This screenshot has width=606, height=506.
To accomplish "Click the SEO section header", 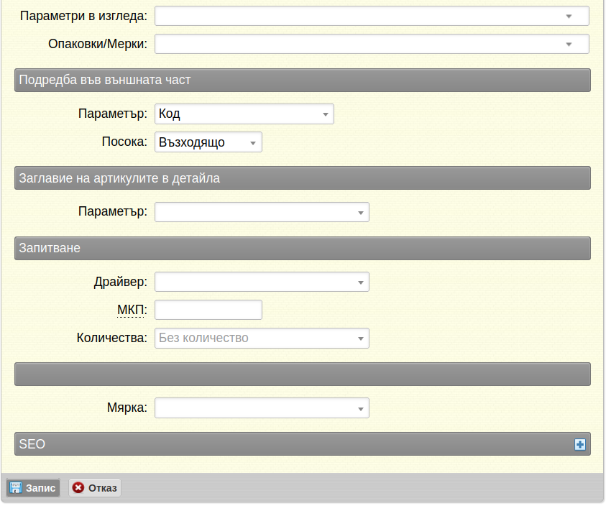I will [303, 443].
